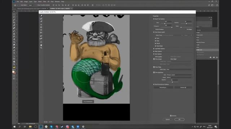Toggle the Show Image checkbox

click(154, 59)
